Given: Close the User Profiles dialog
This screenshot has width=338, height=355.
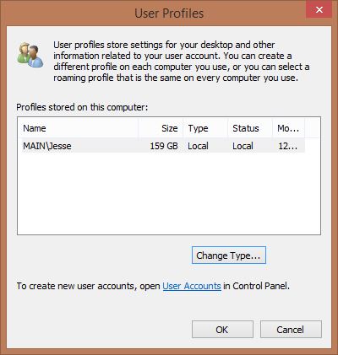Looking at the screenshot, I should click(319, 10).
